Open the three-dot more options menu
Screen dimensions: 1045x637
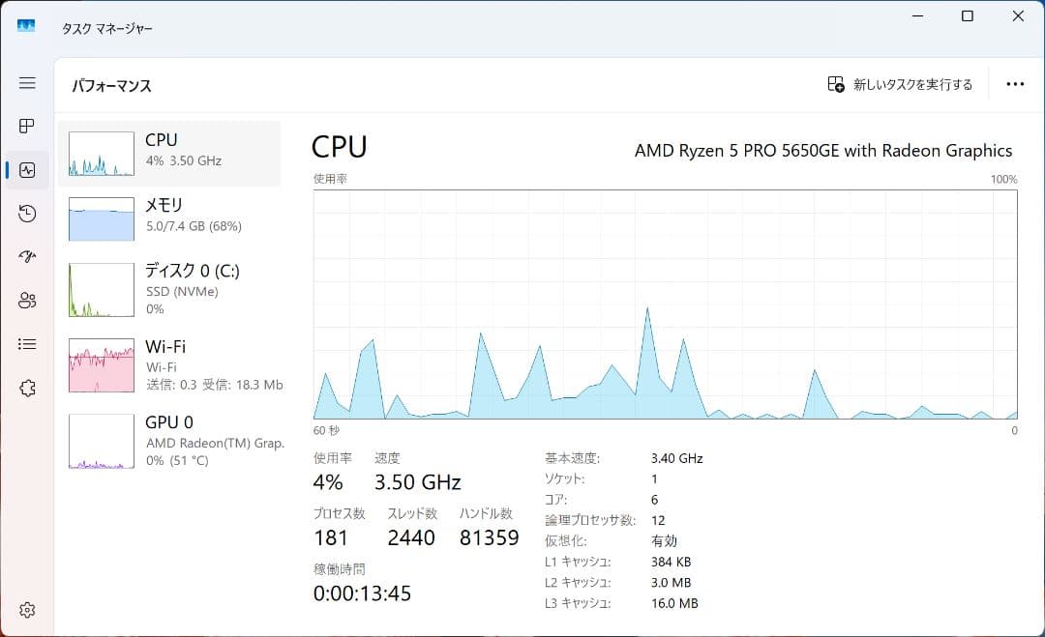pyautogui.click(x=1015, y=84)
